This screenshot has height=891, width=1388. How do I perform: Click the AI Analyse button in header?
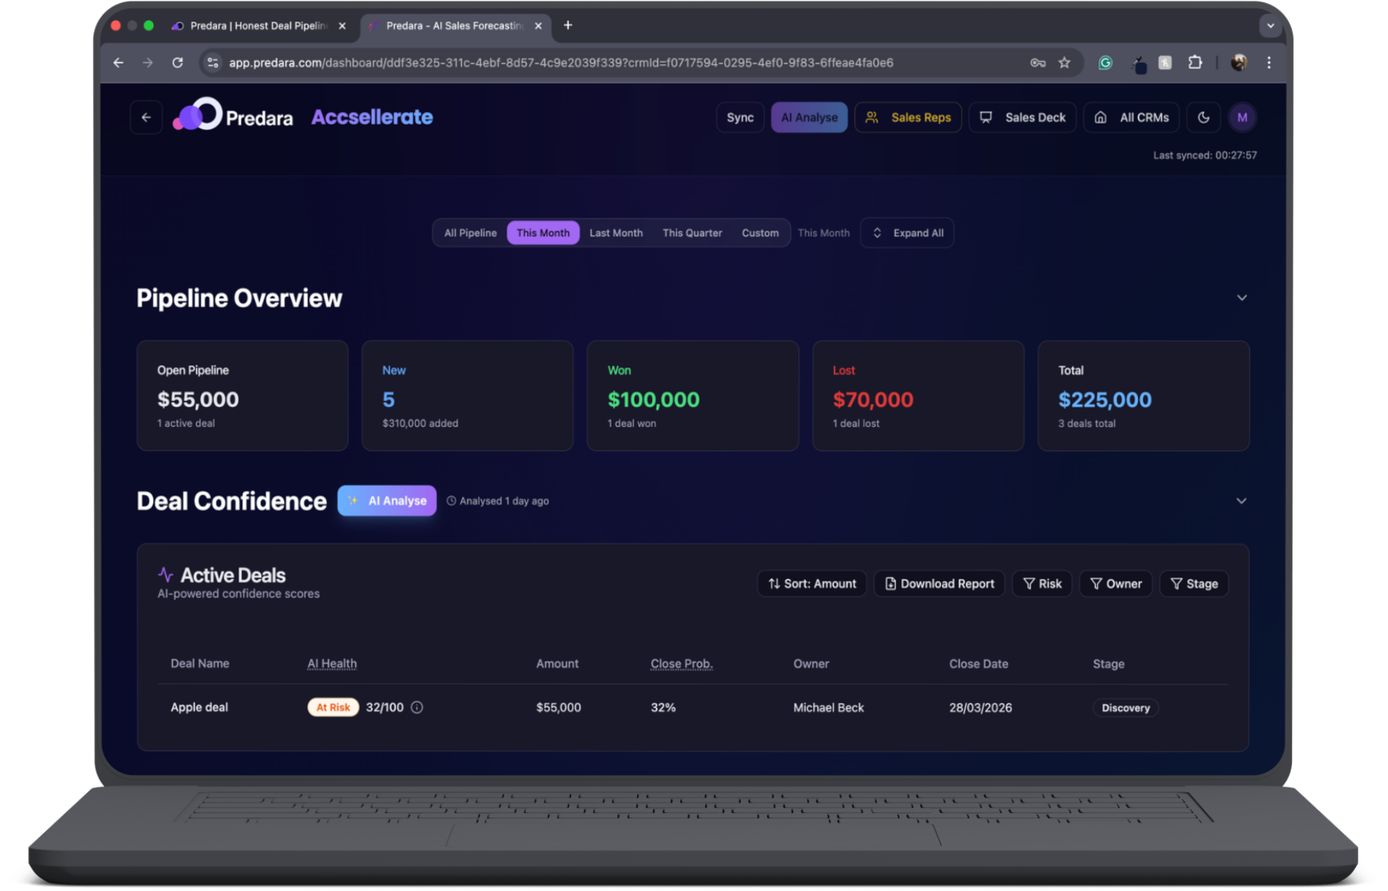[x=809, y=117]
